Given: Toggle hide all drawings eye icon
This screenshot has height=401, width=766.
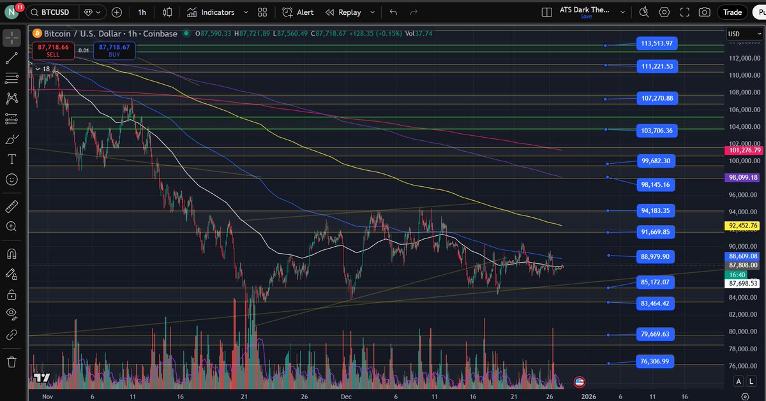Looking at the screenshot, I should (11, 314).
